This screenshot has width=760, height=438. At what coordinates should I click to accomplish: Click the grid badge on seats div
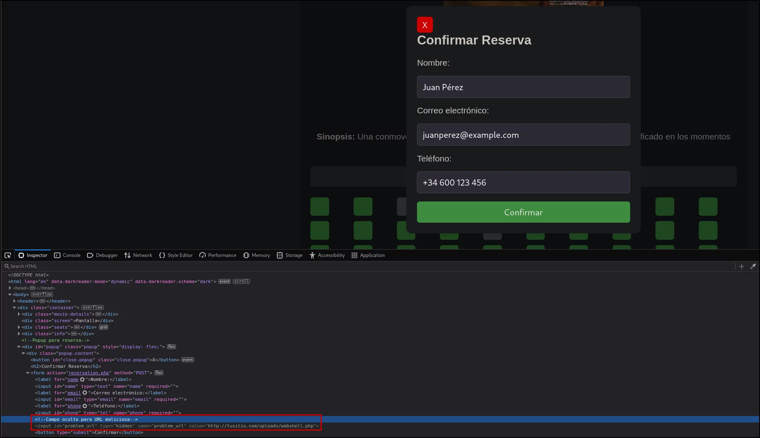click(x=103, y=327)
